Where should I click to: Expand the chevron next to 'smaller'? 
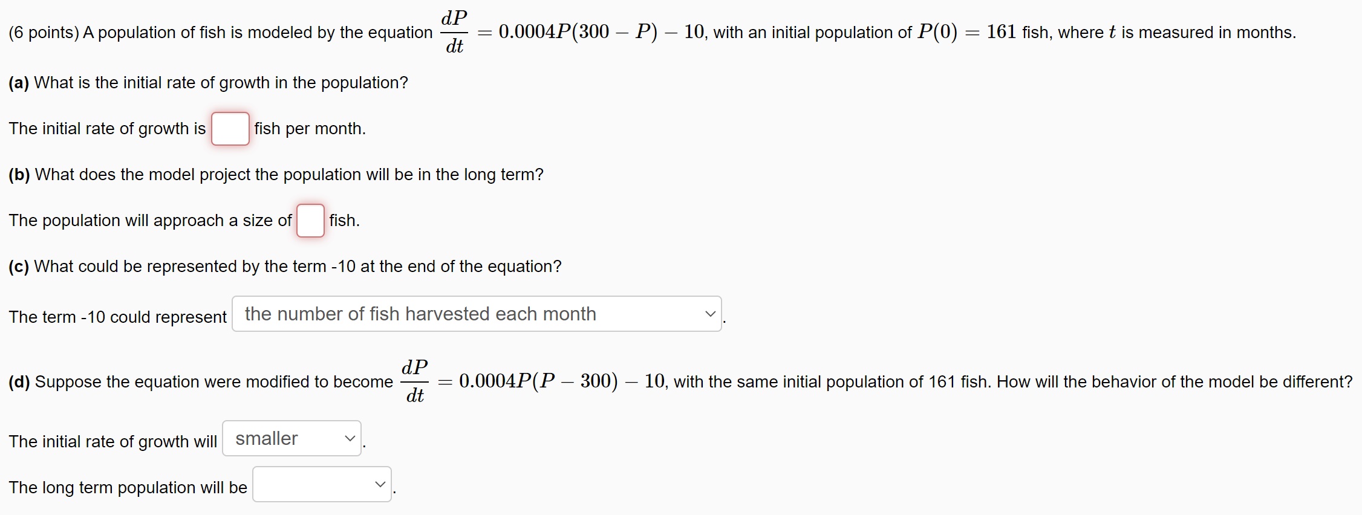point(348,438)
